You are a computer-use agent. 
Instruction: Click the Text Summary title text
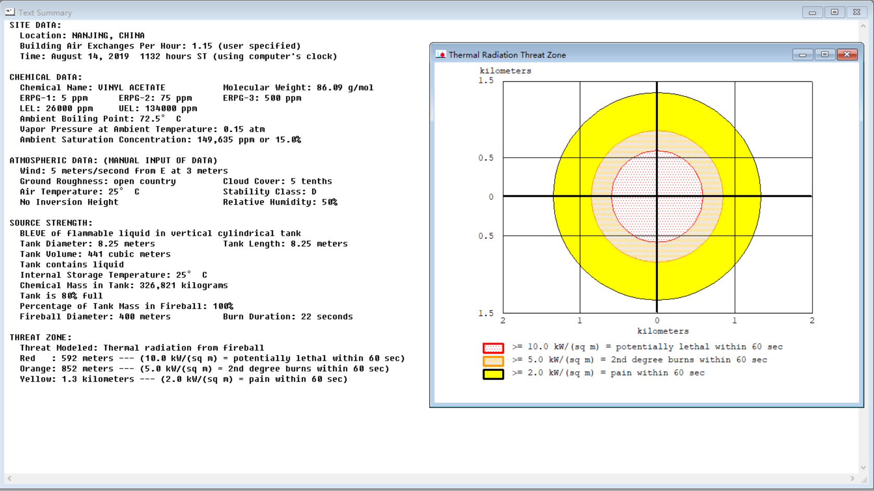[45, 12]
